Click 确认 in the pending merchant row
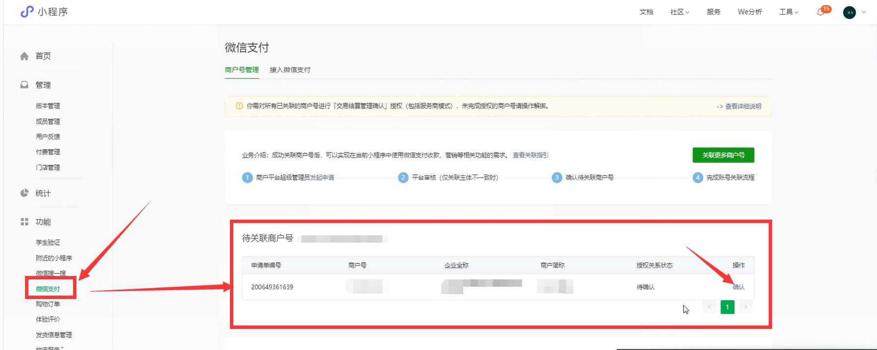 click(738, 287)
